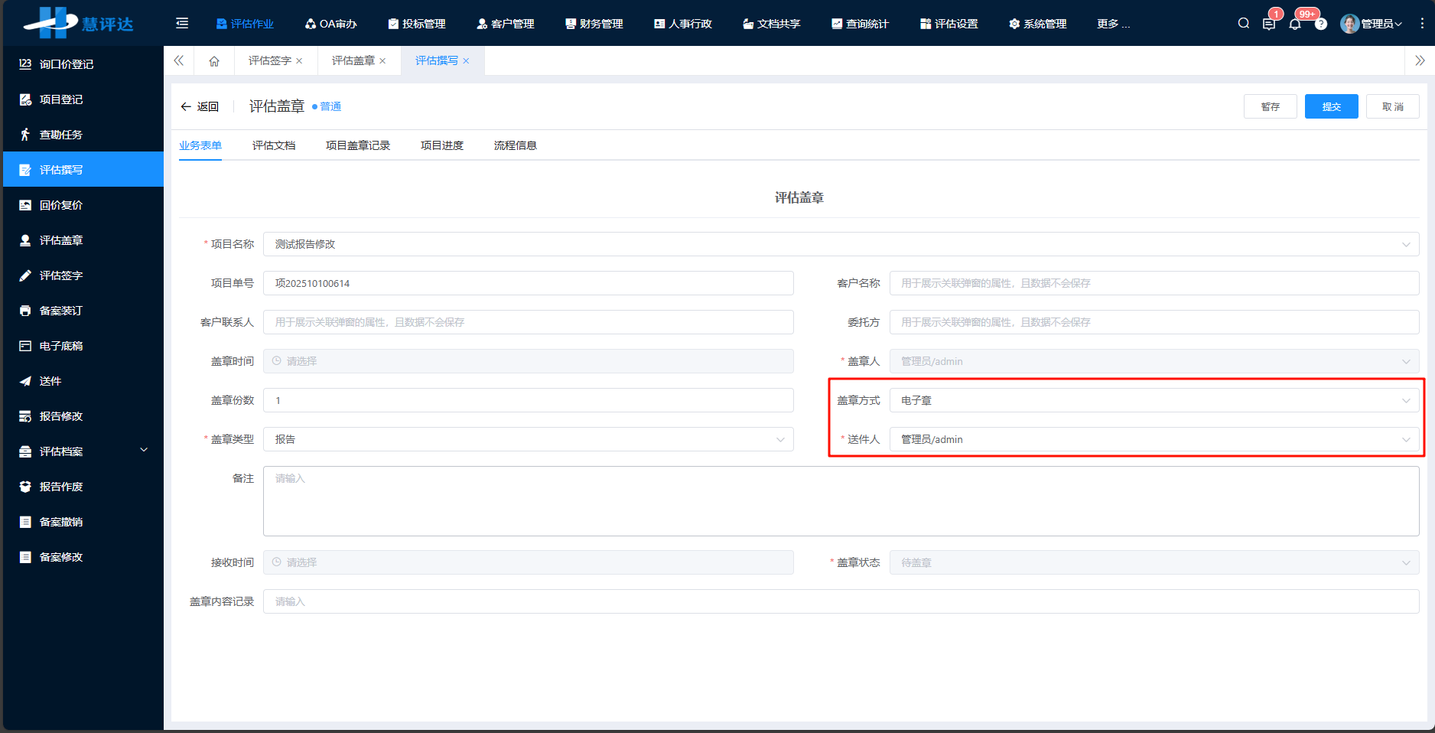Open the 评估撰写 sidebar icon

[x=24, y=169]
